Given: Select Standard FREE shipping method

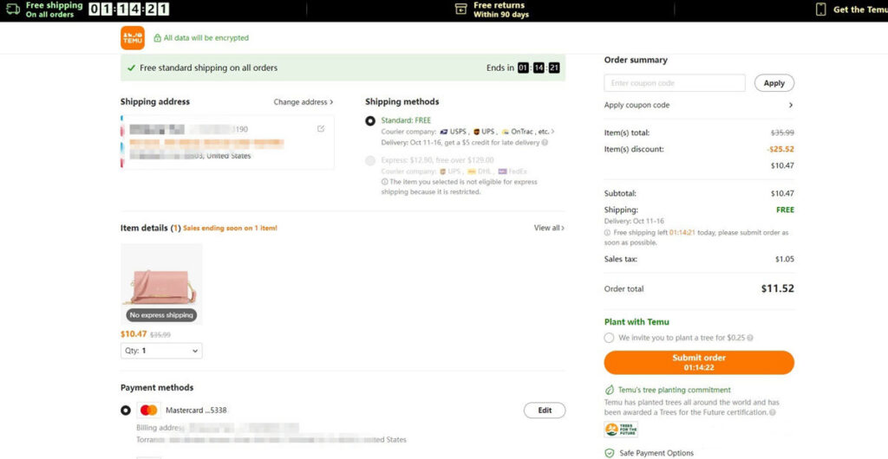Looking at the screenshot, I should [370, 121].
